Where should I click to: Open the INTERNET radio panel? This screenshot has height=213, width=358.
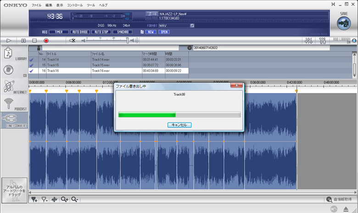pos(8,87)
